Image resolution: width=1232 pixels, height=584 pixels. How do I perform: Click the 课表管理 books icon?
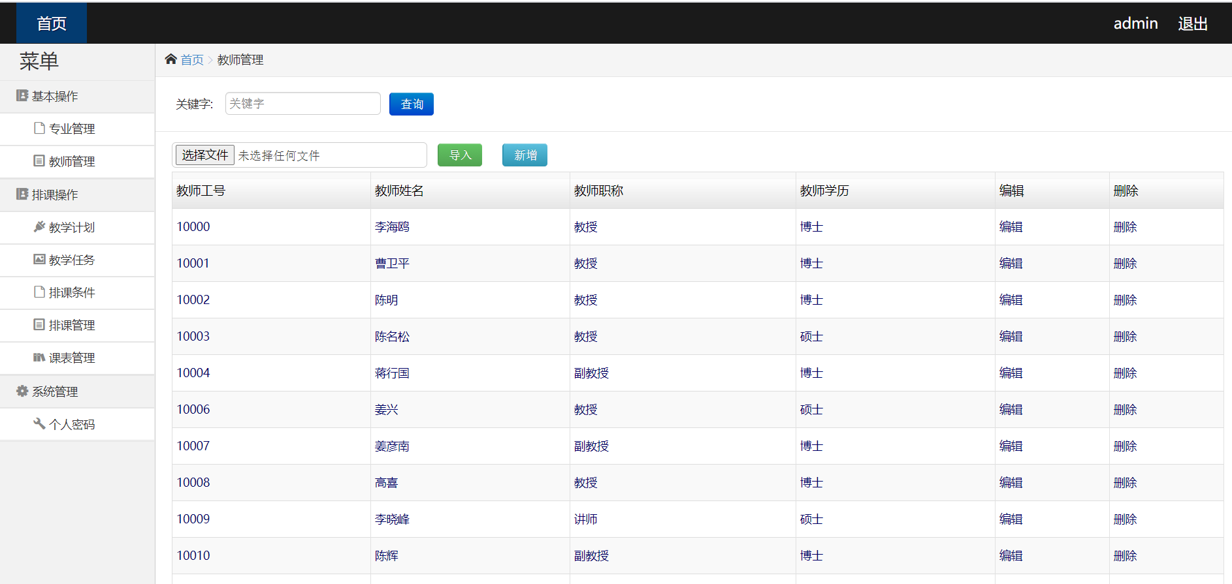tap(39, 357)
